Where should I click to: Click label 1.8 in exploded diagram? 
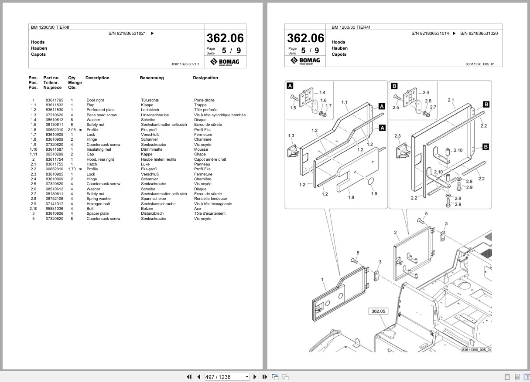tap(351, 197)
